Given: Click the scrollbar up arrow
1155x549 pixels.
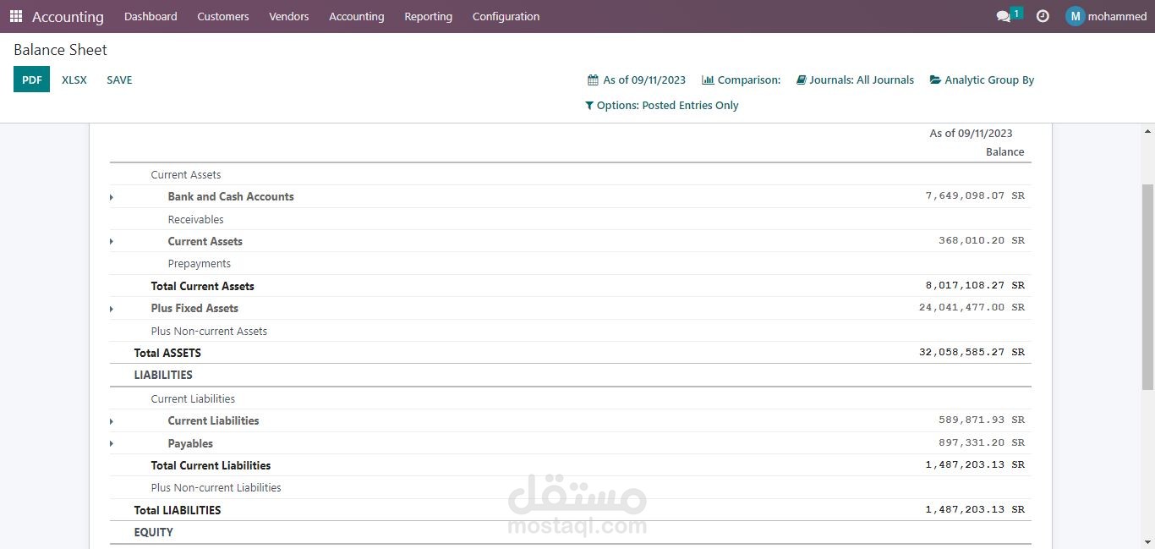Looking at the screenshot, I should 1148,131.
